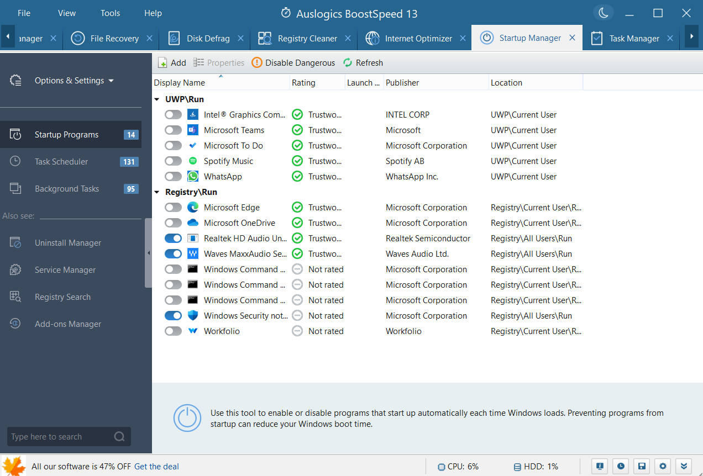The width and height of the screenshot is (703, 476).
Task: Sort by the Location column header
Action: click(536, 83)
